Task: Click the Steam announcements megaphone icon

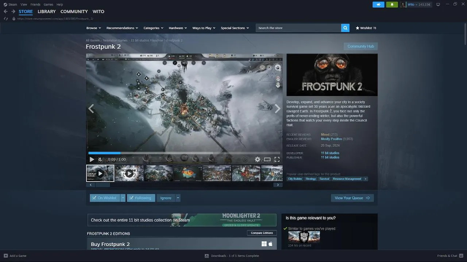Action: (378, 4)
